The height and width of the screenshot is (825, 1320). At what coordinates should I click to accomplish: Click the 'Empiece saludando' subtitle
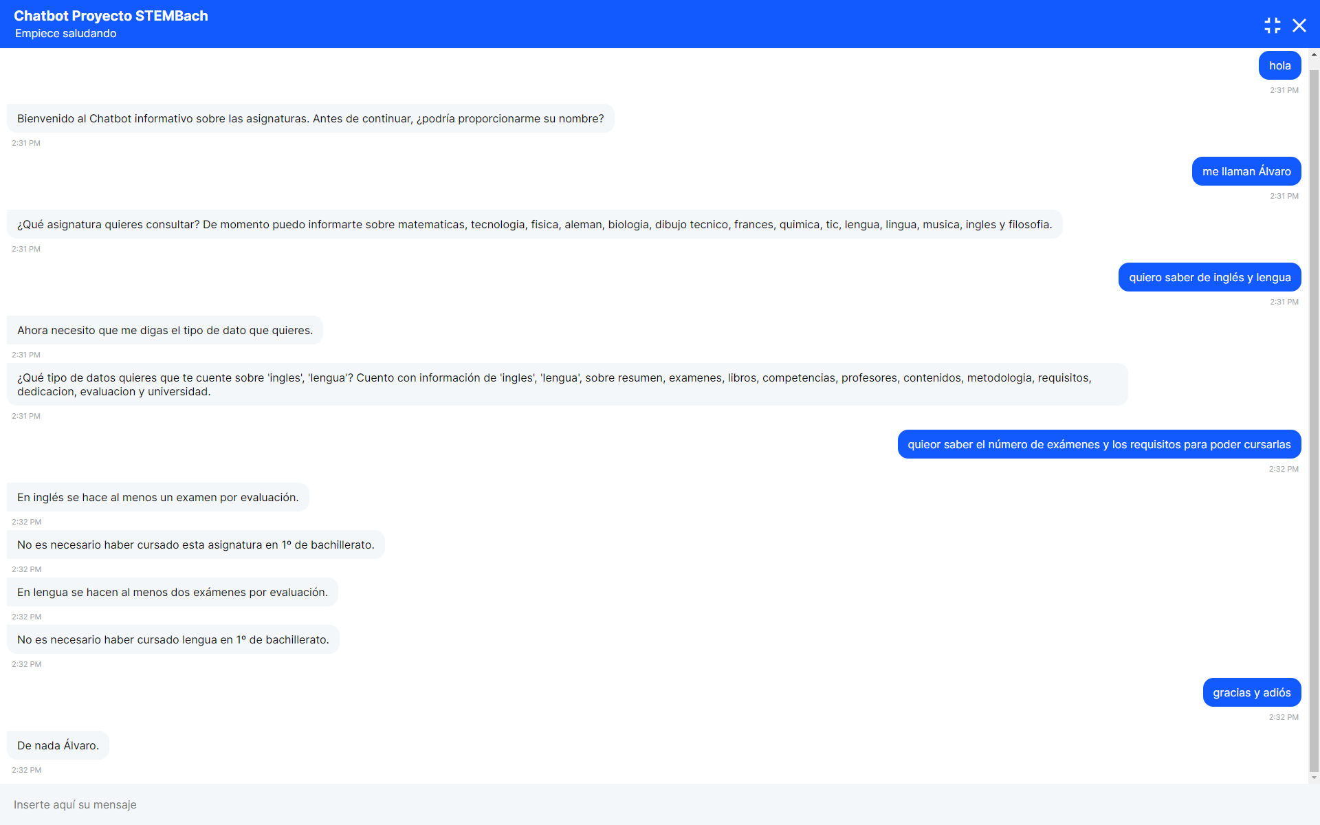click(x=65, y=33)
